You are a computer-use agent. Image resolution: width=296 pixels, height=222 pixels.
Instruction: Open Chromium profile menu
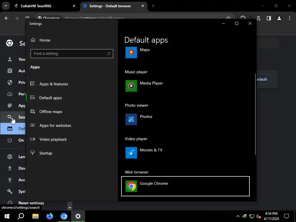(x=279, y=18)
